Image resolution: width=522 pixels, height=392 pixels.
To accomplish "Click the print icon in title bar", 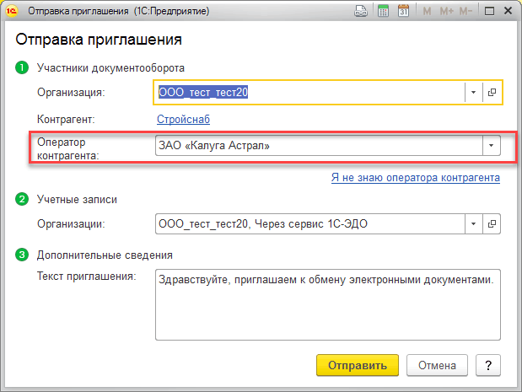I will 361,12.
